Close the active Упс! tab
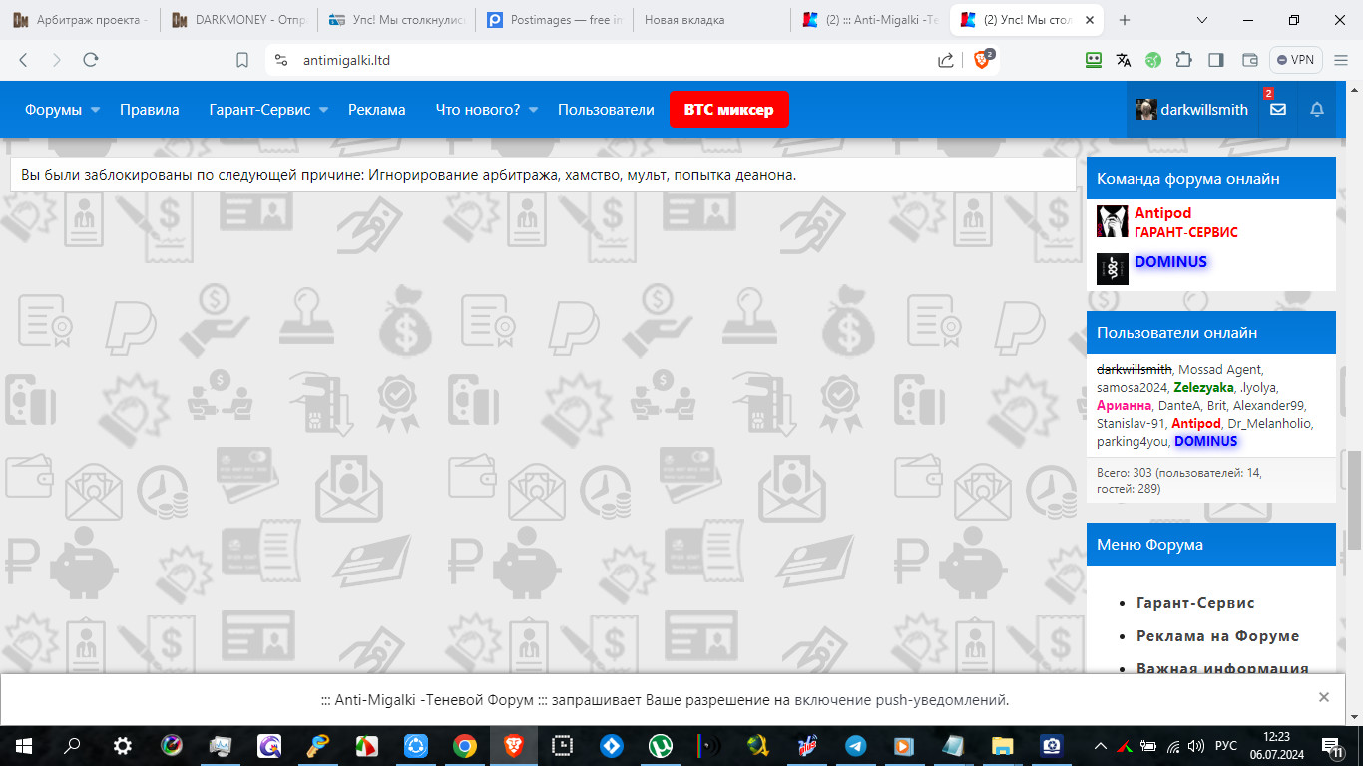Viewport: 1363px width, 766px height. [x=1091, y=20]
